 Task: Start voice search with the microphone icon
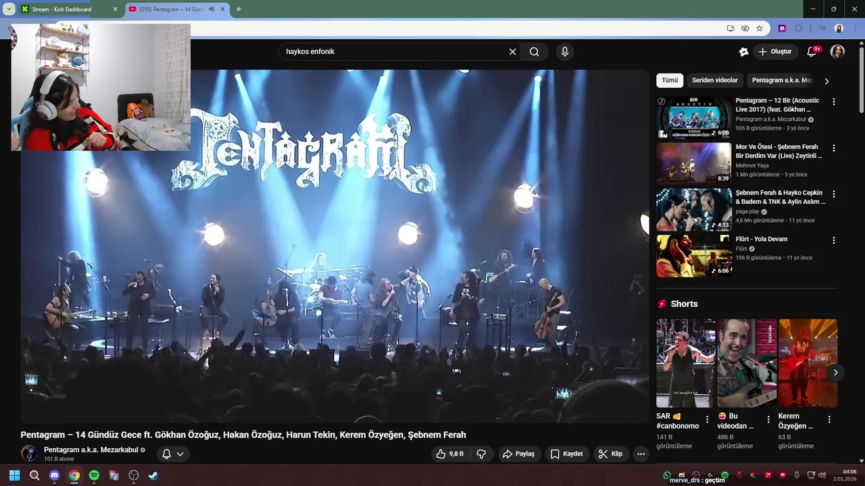[565, 52]
